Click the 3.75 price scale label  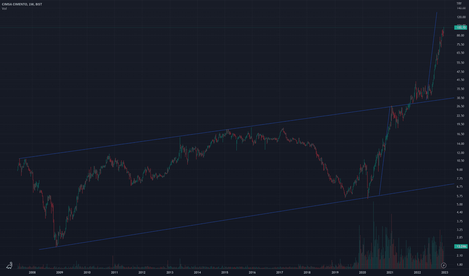tap(460, 221)
